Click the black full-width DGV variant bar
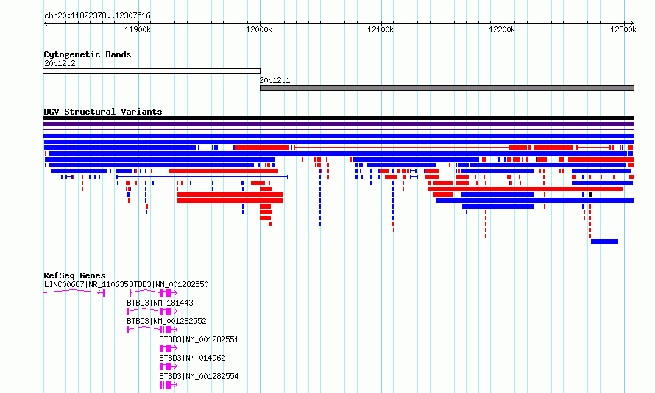This screenshot has width=655, height=393. 339,118
